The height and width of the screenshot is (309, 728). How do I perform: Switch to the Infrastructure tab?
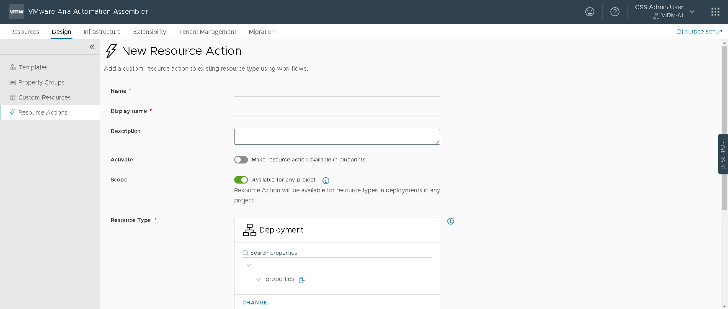tap(102, 32)
